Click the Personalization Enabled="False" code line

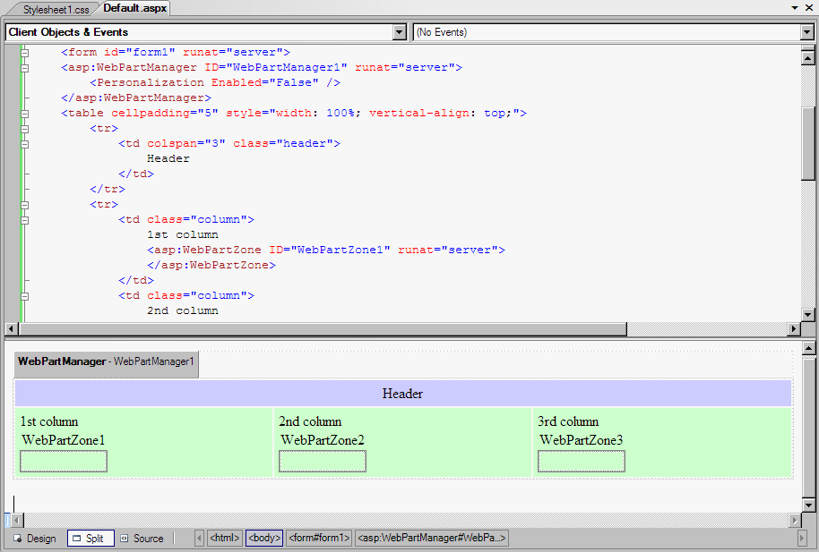click(x=215, y=83)
